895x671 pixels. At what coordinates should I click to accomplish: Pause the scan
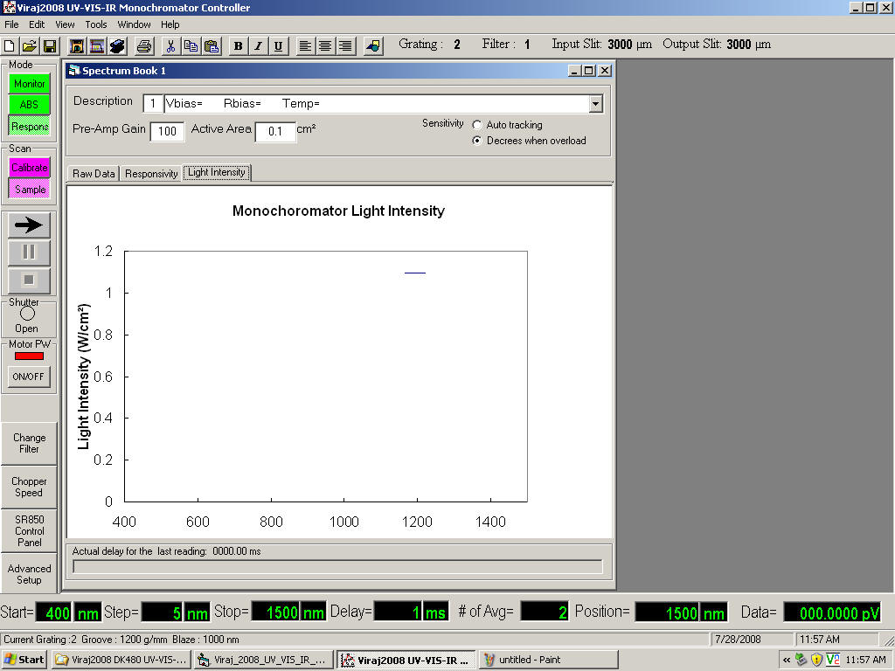pos(29,252)
